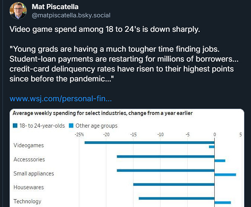Click the Housewares category label
Screen dimensions: 251x207
pyautogui.click(x=29, y=187)
